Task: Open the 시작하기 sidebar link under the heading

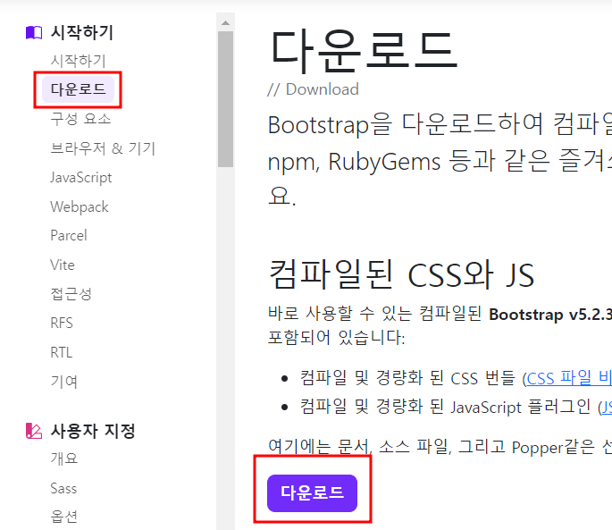Action: [78, 61]
